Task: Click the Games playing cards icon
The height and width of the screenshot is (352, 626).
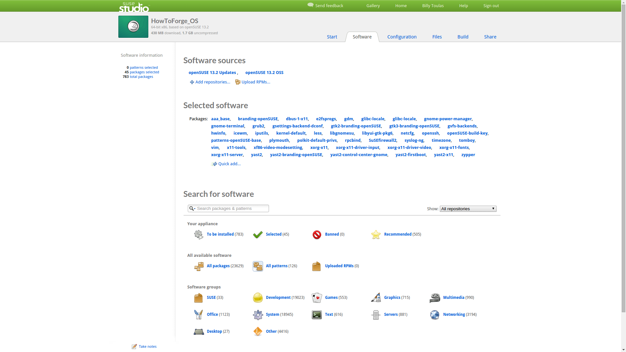Action: click(x=317, y=298)
